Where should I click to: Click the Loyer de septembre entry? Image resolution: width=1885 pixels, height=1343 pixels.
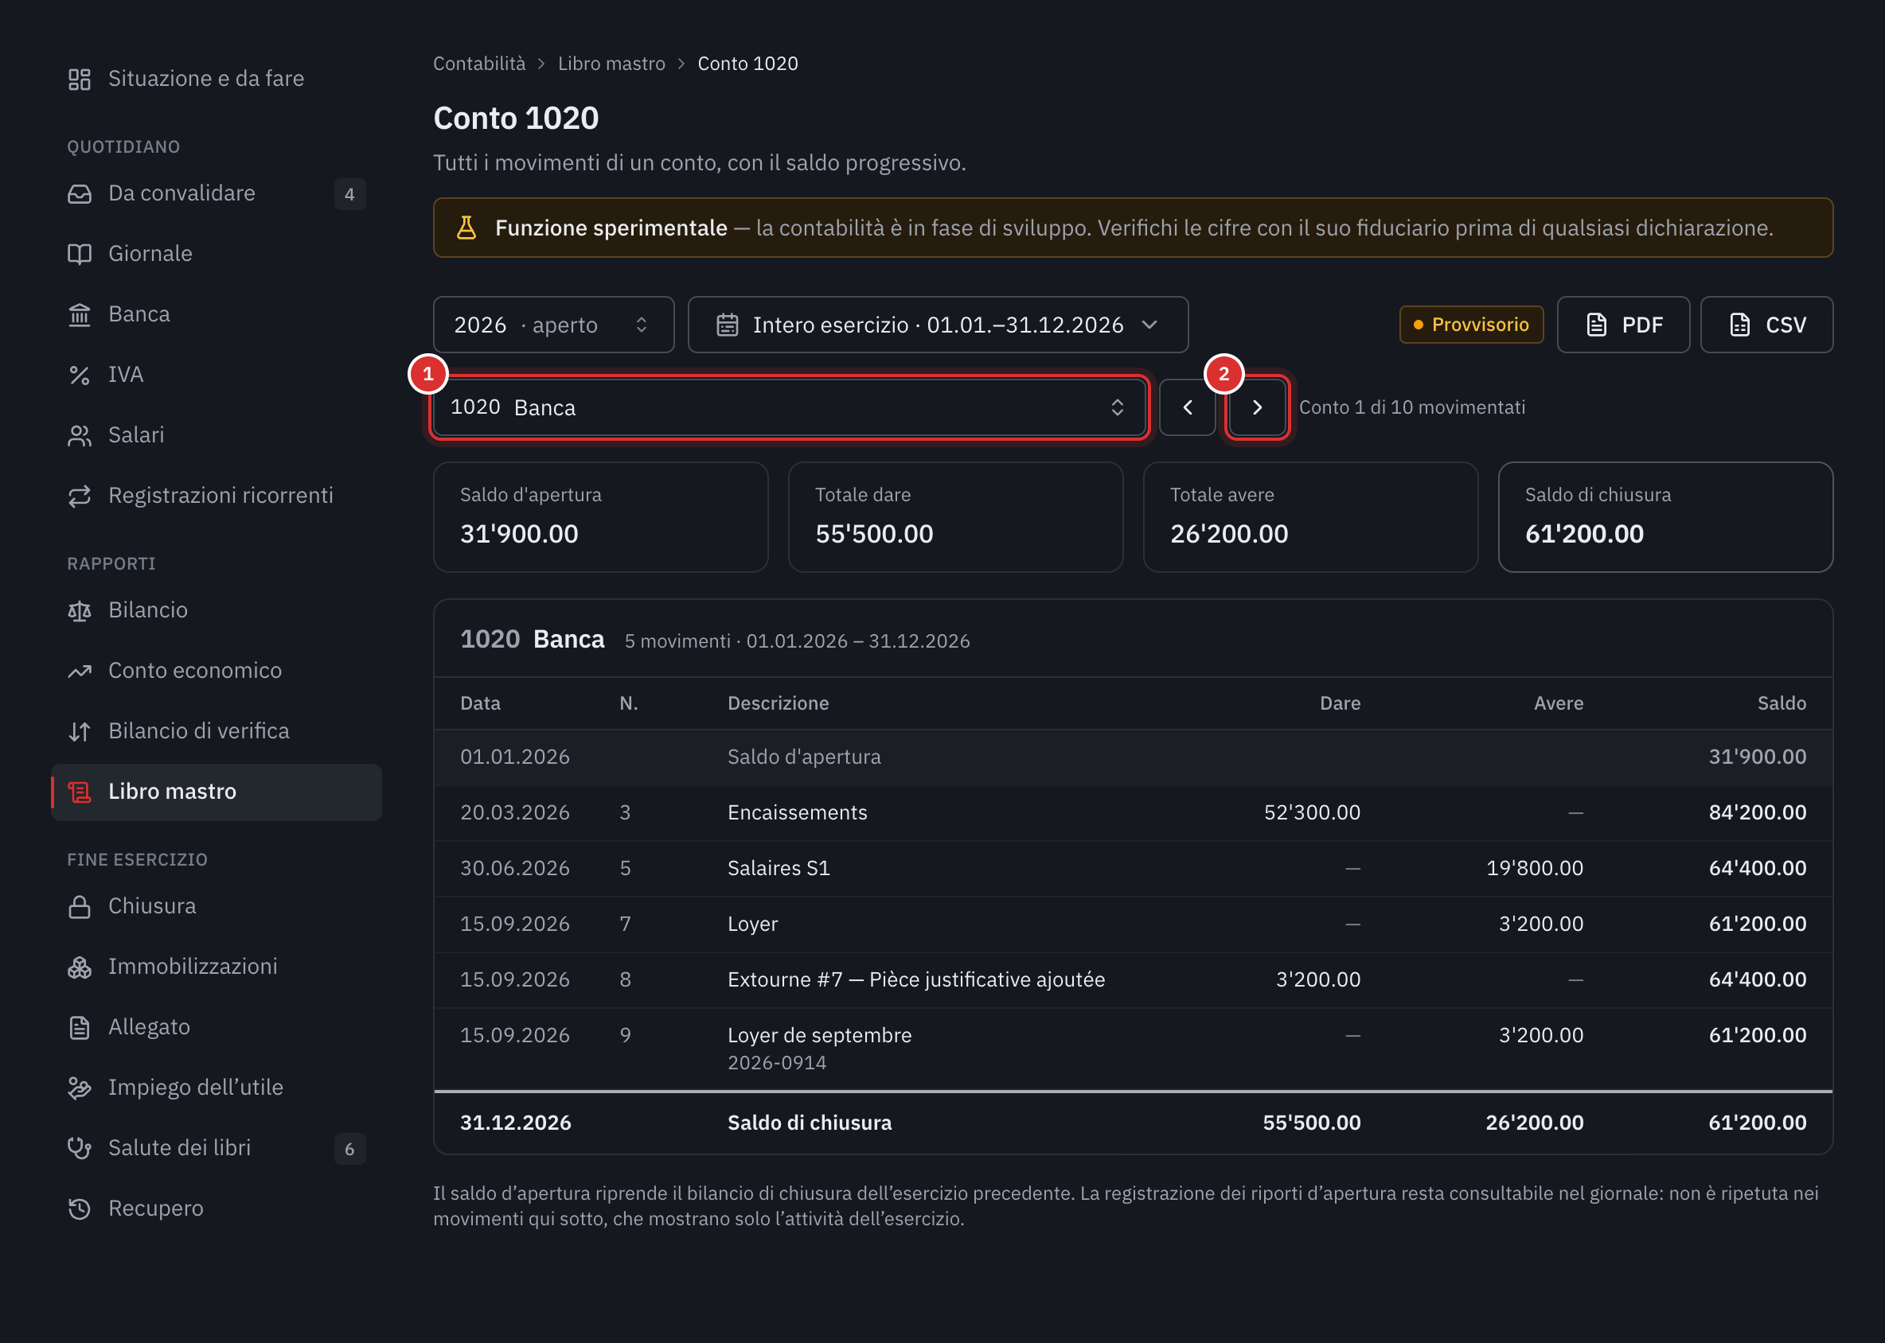pyautogui.click(x=1133, y=1048)
